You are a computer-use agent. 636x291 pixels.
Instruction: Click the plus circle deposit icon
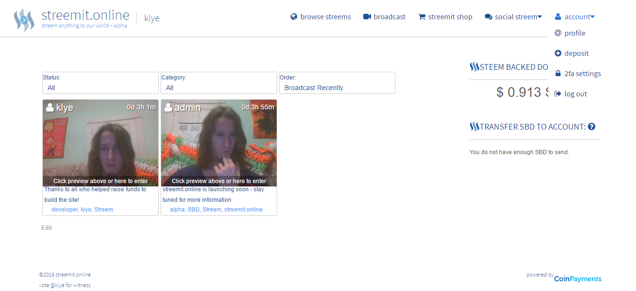pyautogui.click(x=558, y=53)
